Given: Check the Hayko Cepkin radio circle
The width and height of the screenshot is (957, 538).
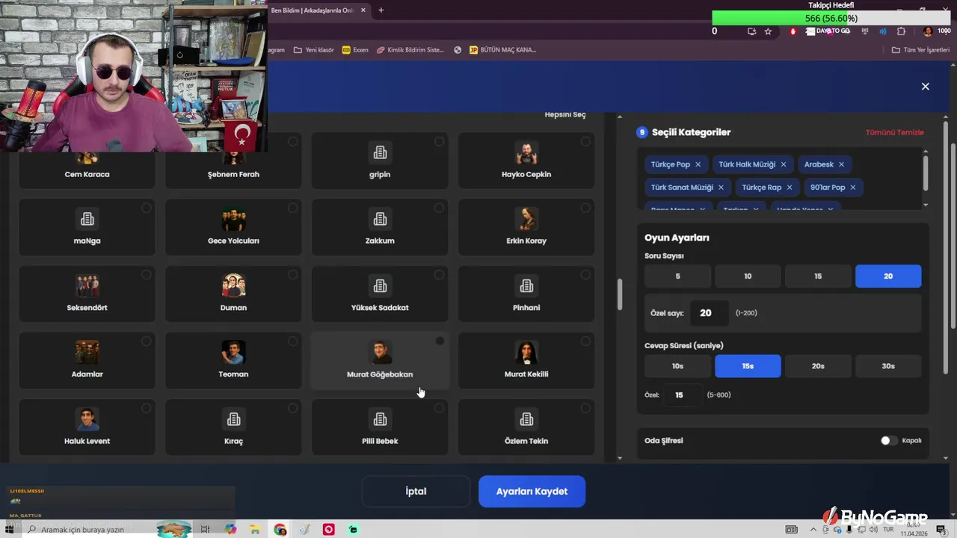Looking at the screenshot, I should coord(585,141).
